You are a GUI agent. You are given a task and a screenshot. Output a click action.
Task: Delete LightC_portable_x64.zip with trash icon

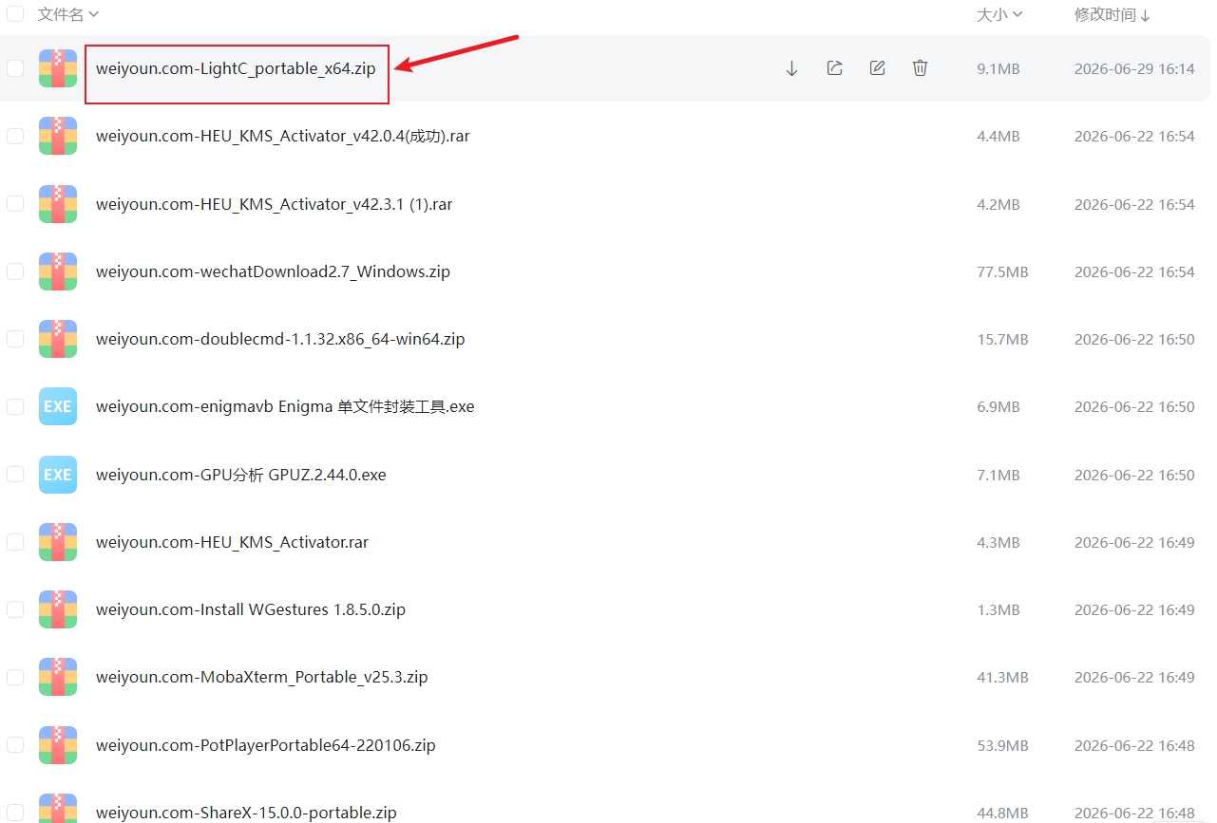pos(920,68)
